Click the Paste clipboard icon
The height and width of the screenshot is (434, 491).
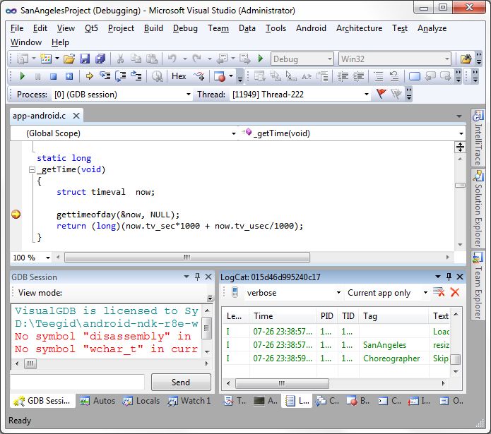[152, 59]
